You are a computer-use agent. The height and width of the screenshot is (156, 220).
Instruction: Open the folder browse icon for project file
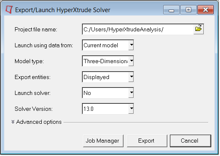tap(198, 29)
